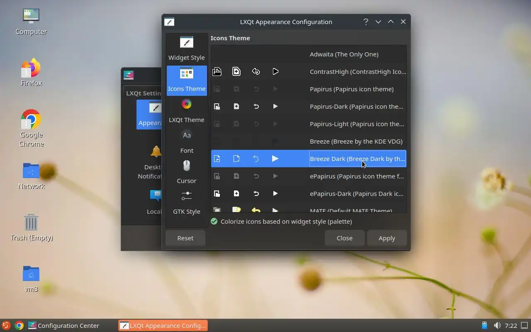Choose the ContrastHigh icon theme row
This screenshot has height=332, width=531.
(309, 71)
